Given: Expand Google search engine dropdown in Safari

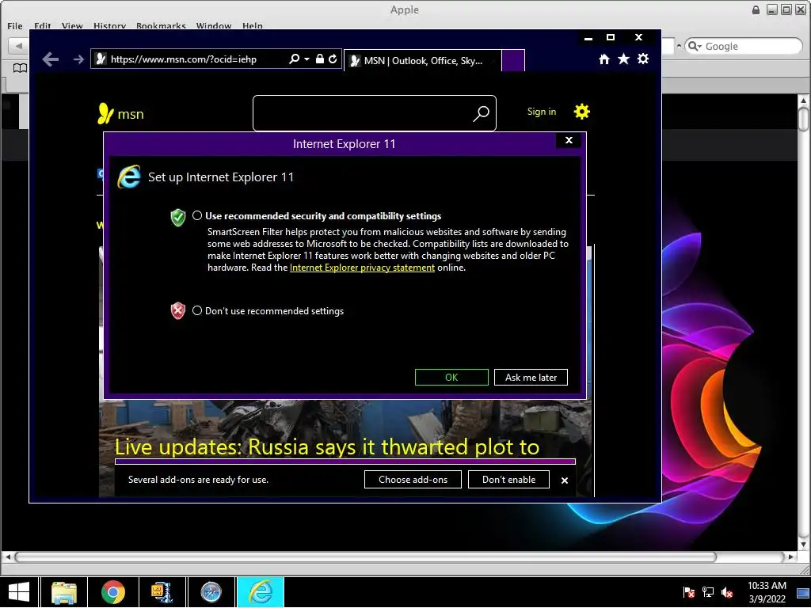Looking at the screenshot, I should [694, 46].
